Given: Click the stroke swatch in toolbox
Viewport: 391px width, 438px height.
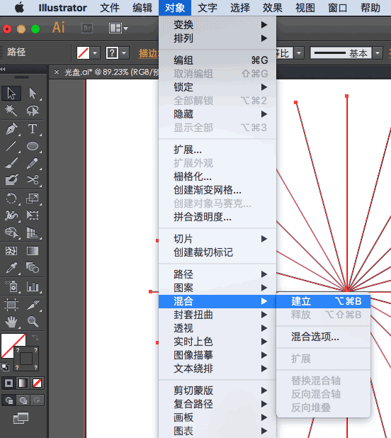Looking at the screenshot, I should [26, 359].
